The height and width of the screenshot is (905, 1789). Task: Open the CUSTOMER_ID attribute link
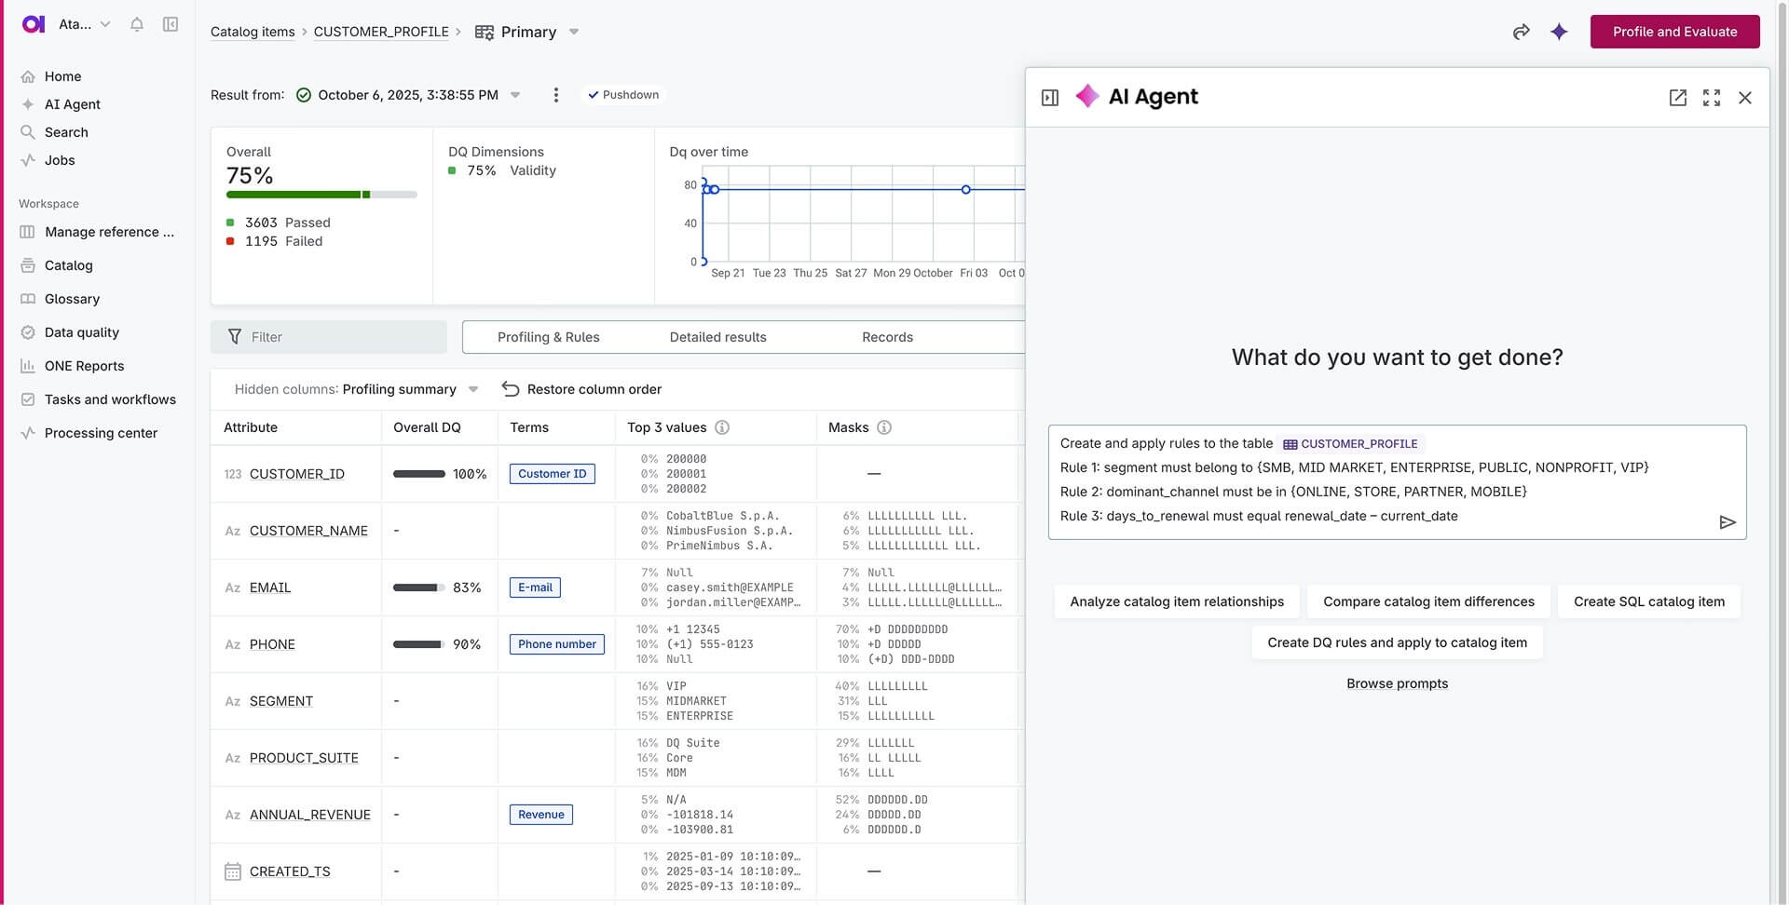[296, 474]
